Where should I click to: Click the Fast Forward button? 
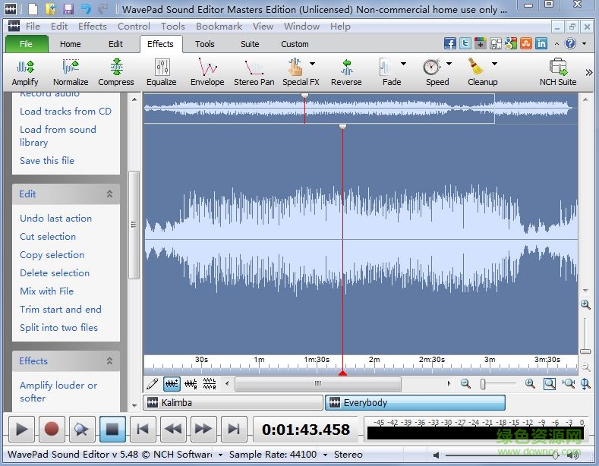coord(203,429)
